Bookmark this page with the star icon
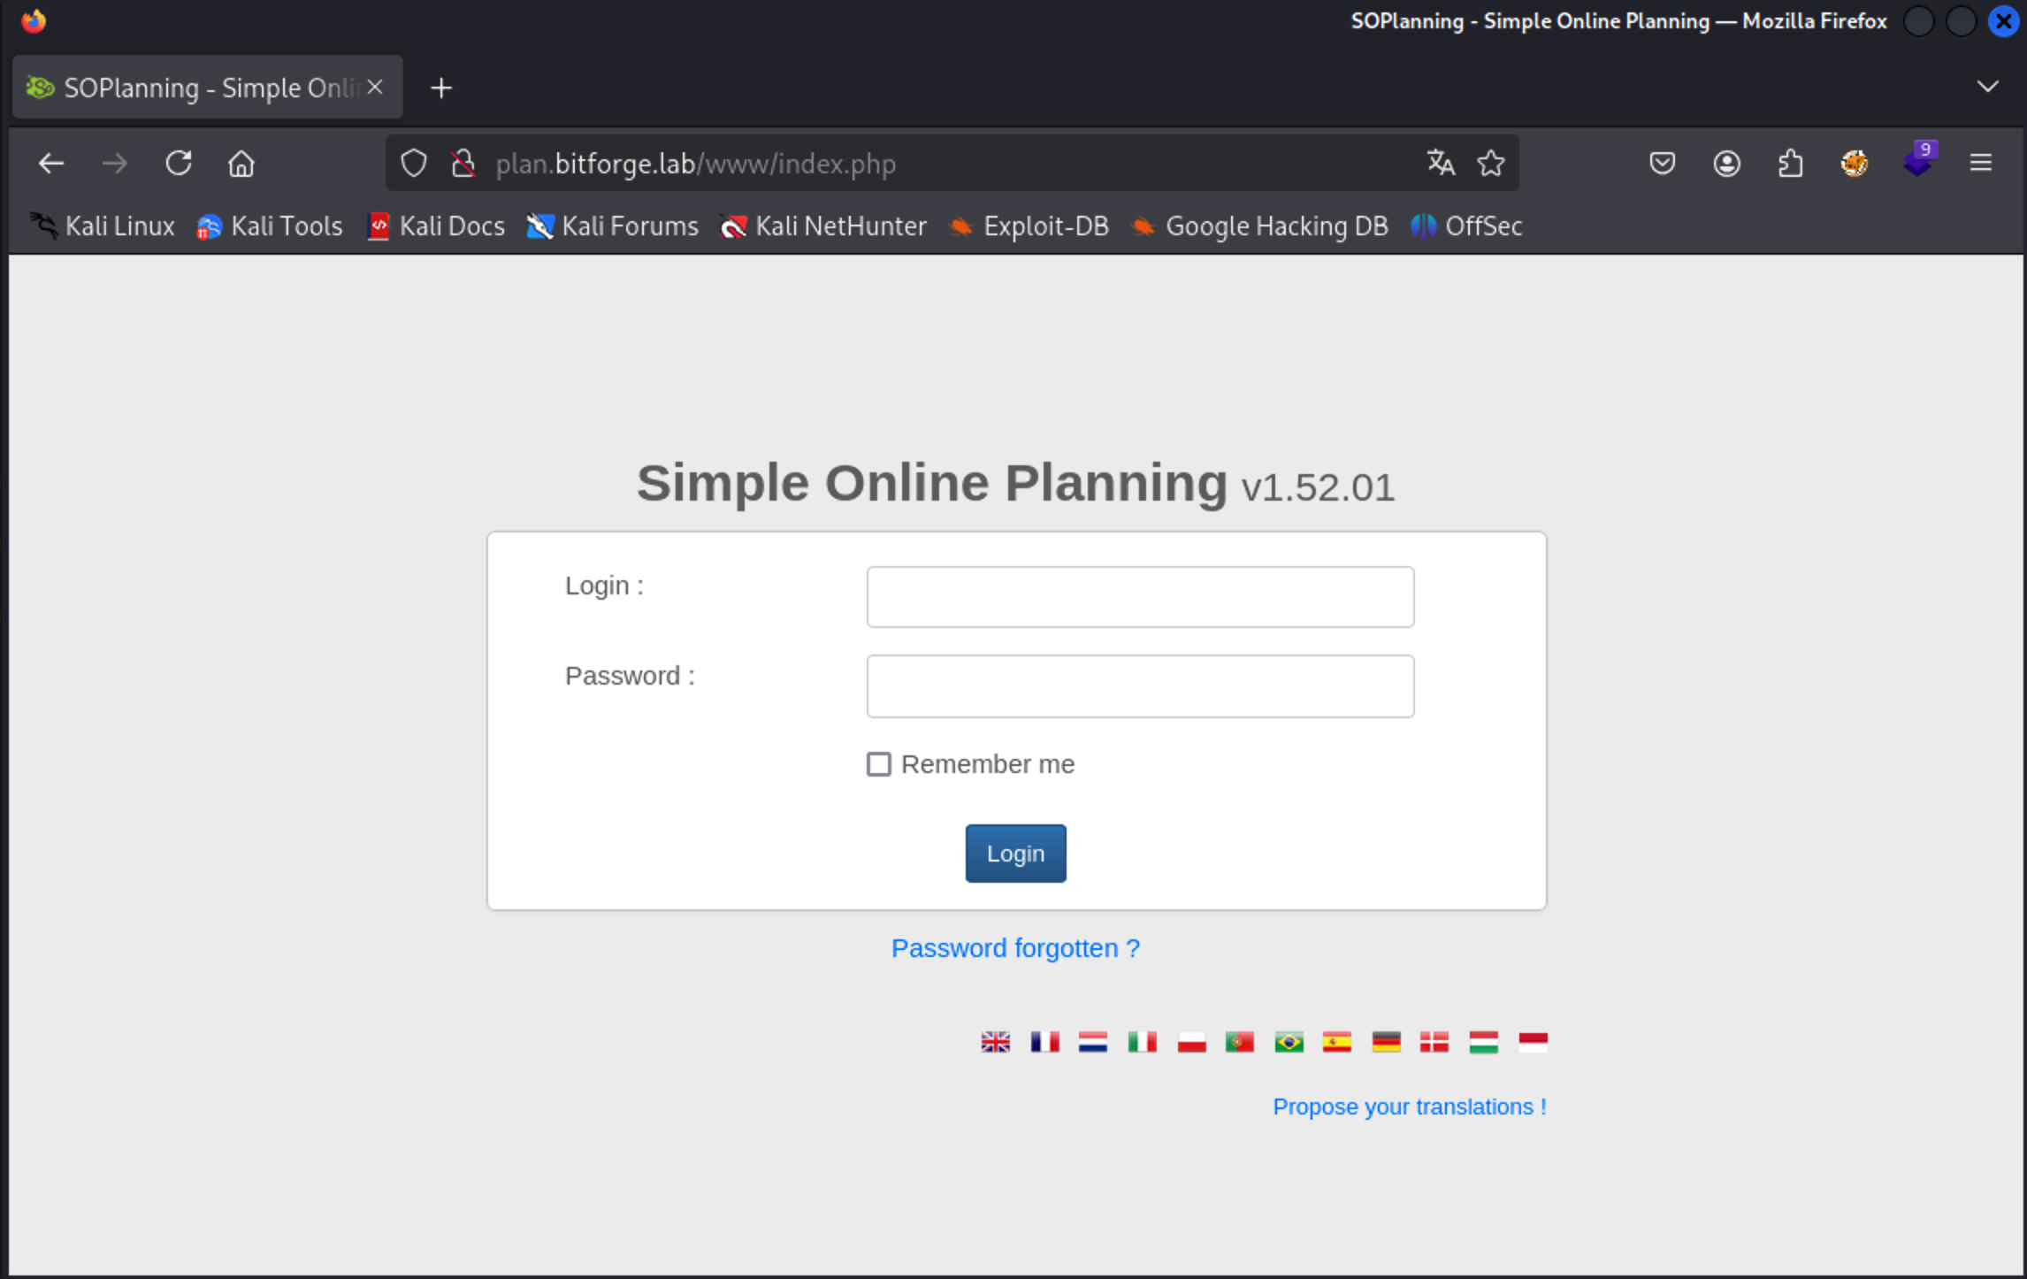 pyautogui.click(x=1491, y=163)
